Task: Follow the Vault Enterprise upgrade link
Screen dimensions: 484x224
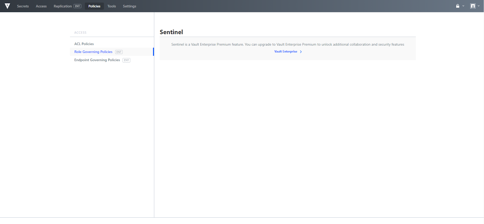Action: (x=288, y=52)
